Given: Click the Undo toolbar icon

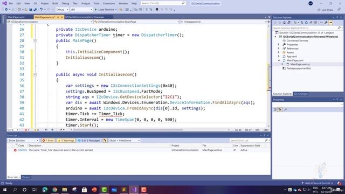Looking at the screenshot, I should tap(41, 10).
